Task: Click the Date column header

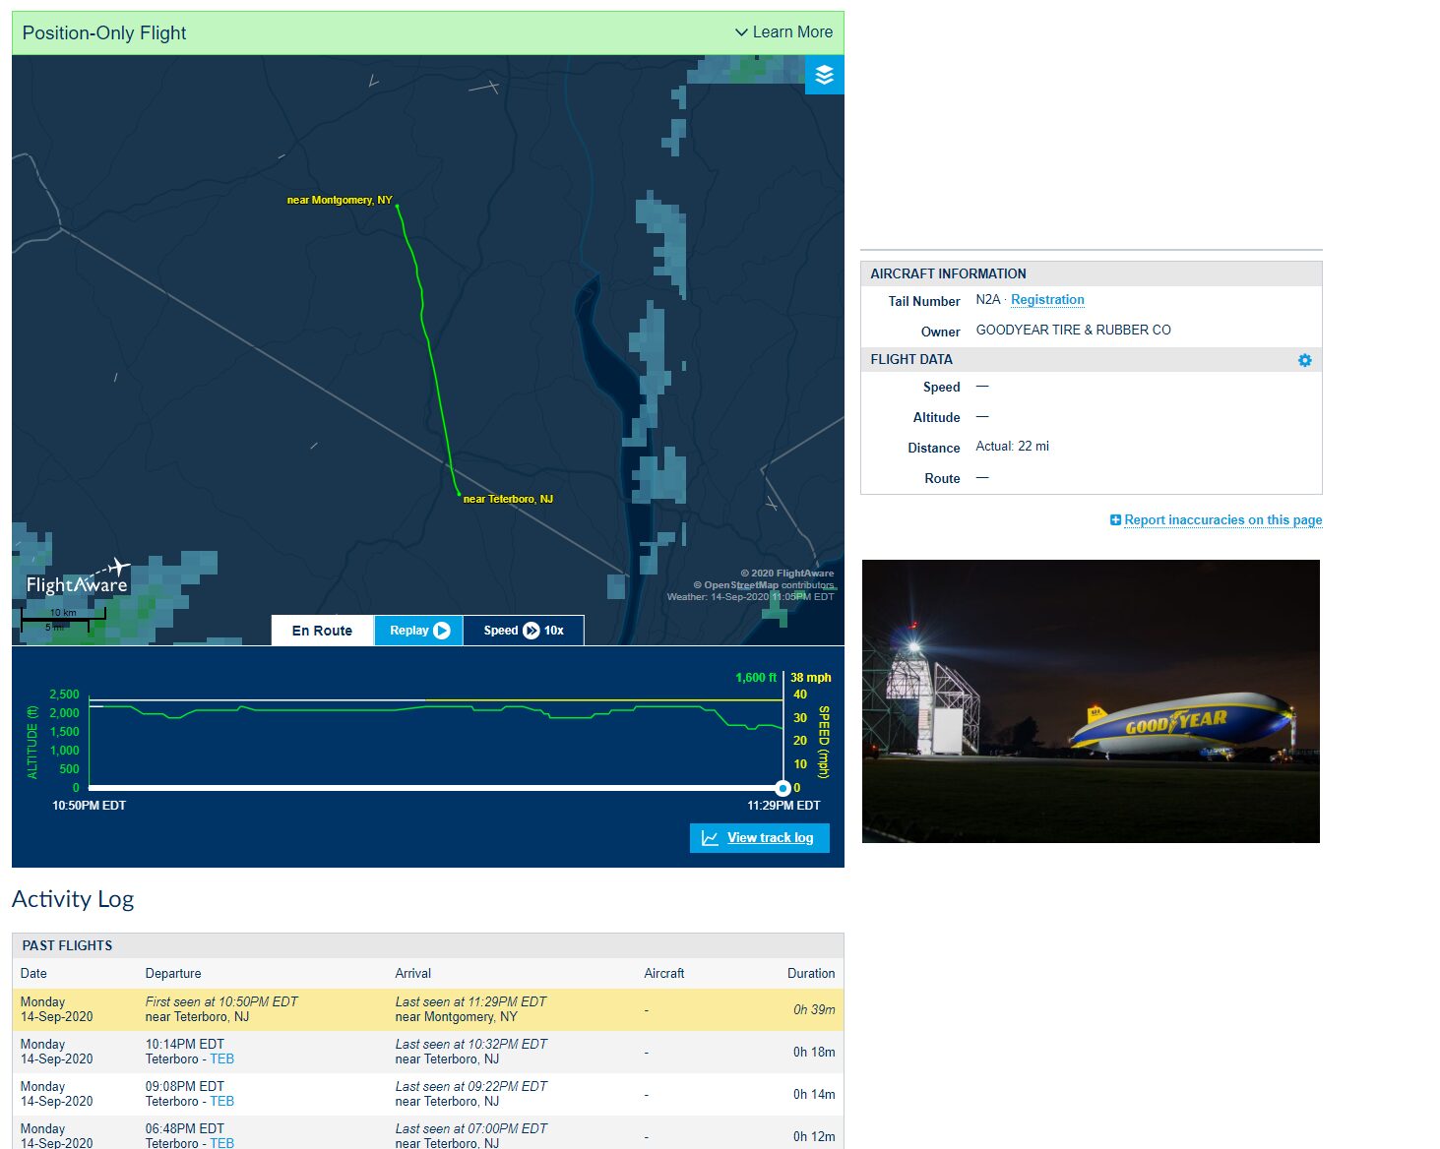Action: 33,974
